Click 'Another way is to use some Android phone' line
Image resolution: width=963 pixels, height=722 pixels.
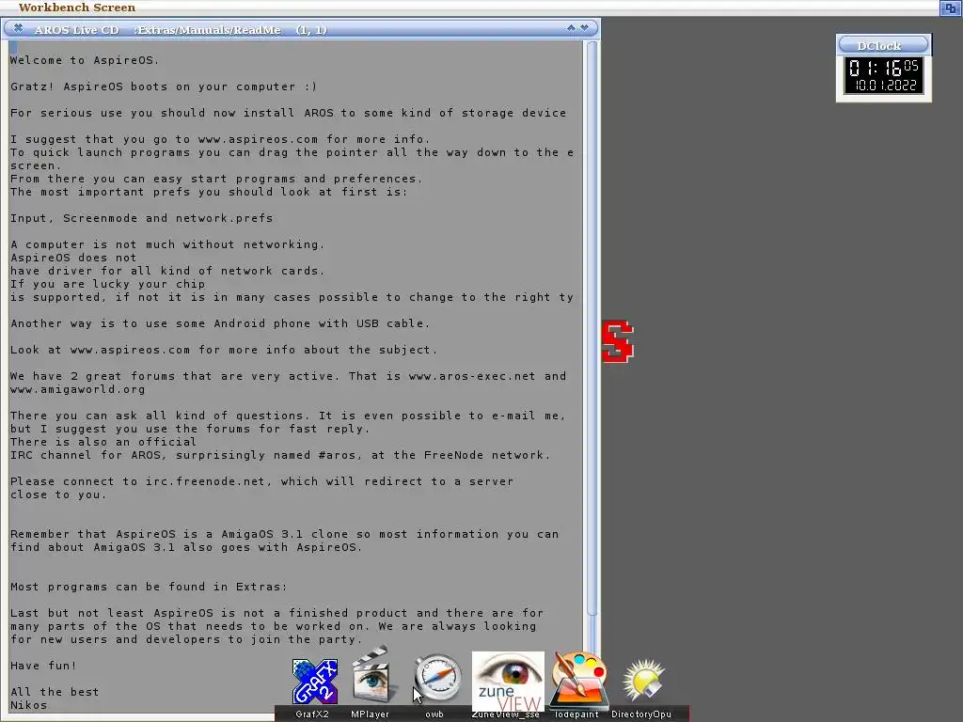(220, 323)
